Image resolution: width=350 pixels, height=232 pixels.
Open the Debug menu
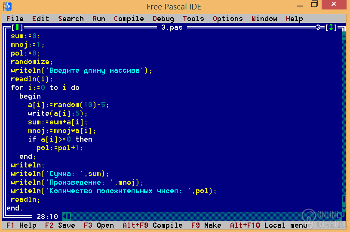(163, 19)
